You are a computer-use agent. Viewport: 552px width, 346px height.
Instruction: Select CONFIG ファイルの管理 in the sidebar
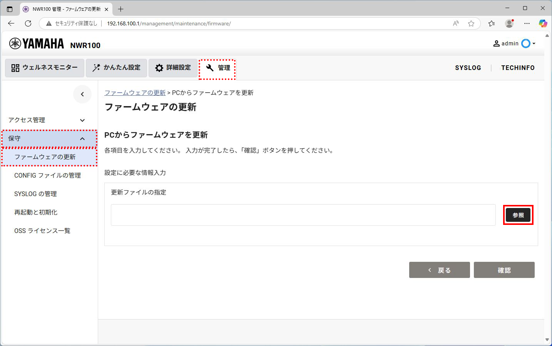tap(47, 175)
